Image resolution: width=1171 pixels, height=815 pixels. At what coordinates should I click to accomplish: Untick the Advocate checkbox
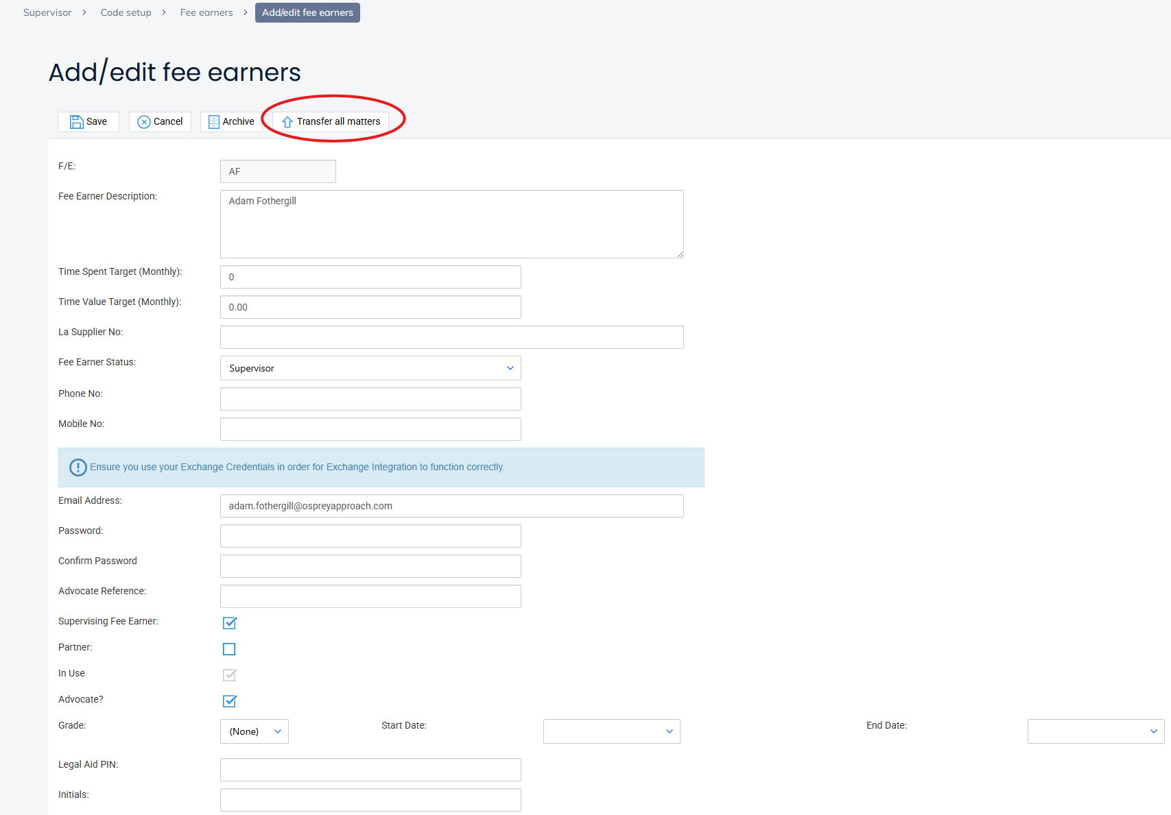[230, 701]
